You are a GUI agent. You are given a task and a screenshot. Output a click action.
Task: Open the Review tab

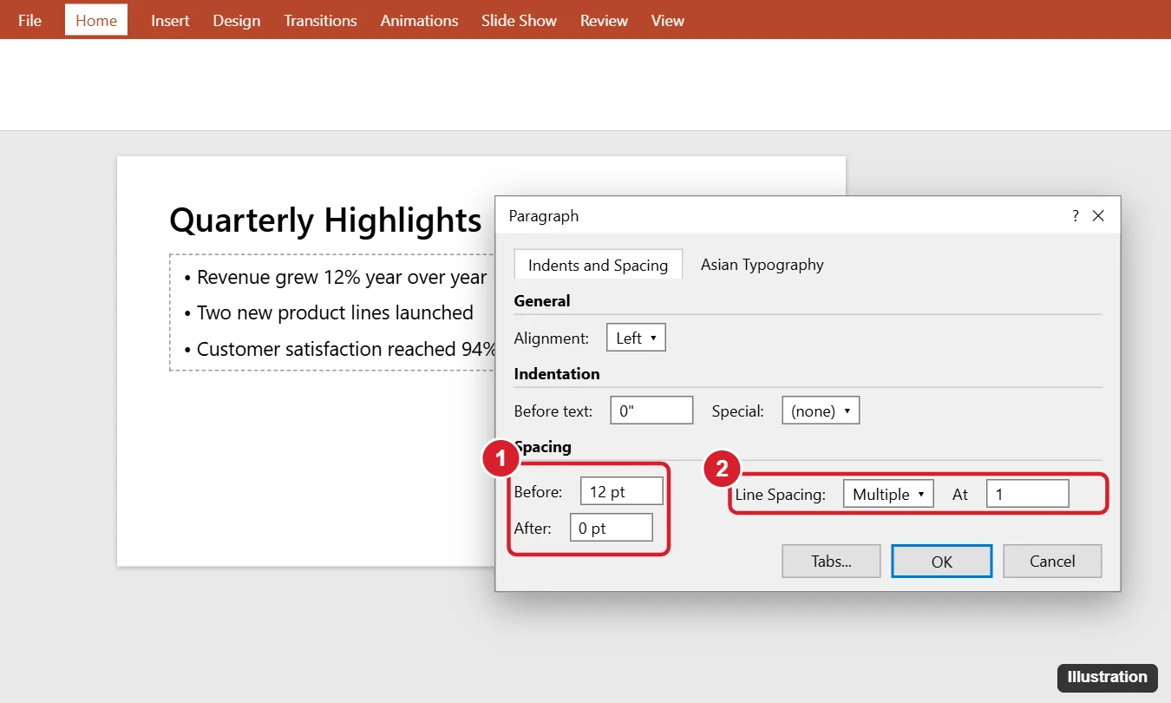(604, 20)
